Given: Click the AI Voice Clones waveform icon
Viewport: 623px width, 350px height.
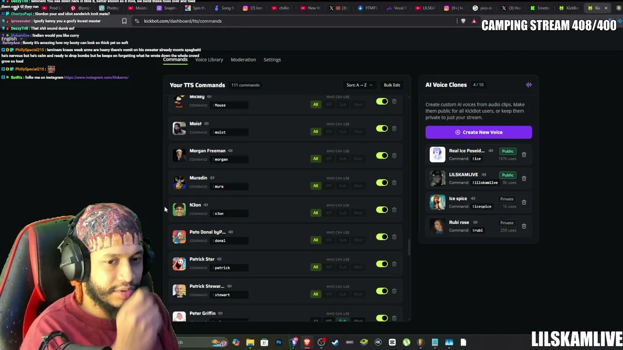Looking at the screenshot, I should coord(529,85).
